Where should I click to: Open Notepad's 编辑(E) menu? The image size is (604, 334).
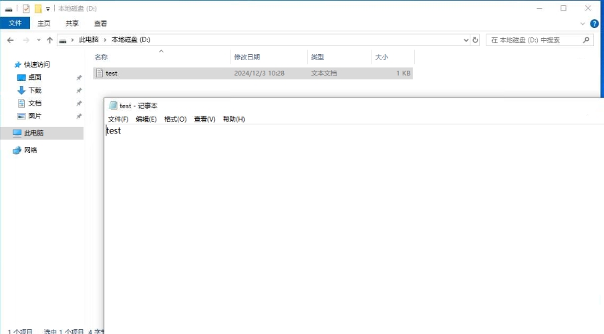pos(146,119)
